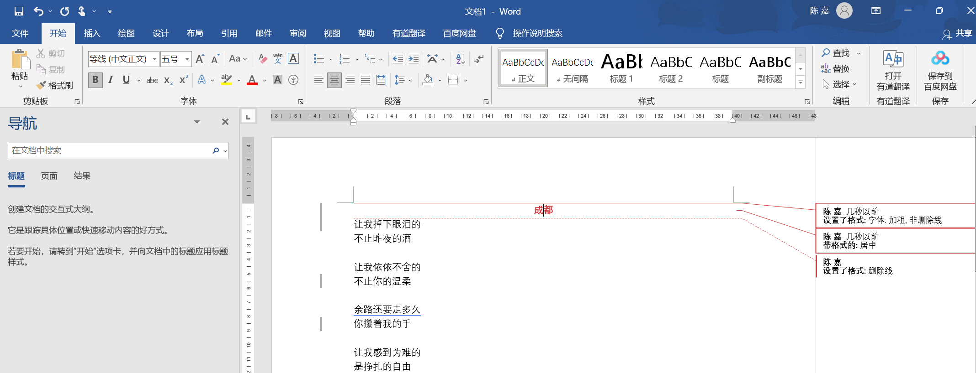Image resolution: width=976 pixels, height=373 pixels.
Task: Apply character shading icon
Action: [x=277, y=80]
